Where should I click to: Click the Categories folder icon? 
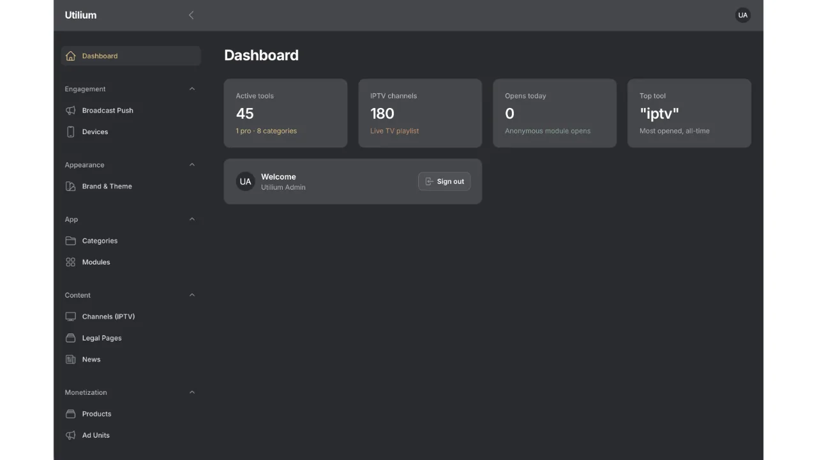(71, 241)
